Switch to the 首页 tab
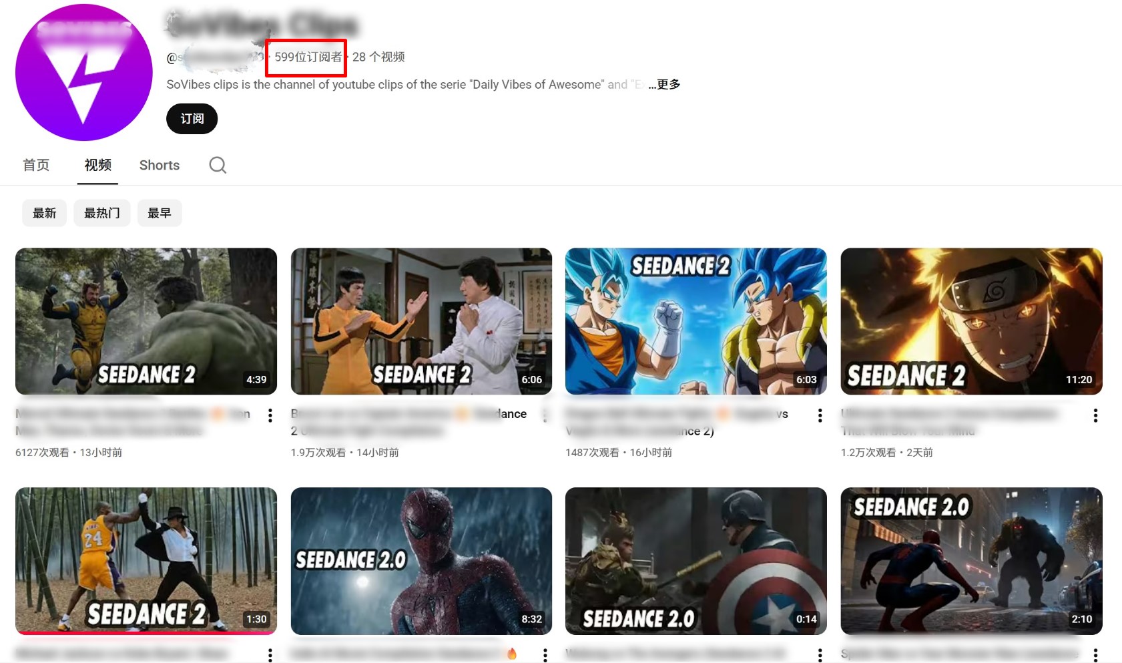 36,165
